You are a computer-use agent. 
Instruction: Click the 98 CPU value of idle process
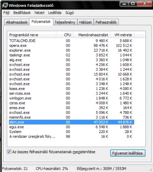pyautogui.click(x=68, y=136)
